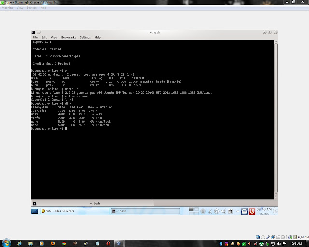
Task: Open device notifier icon in KDE tray
Action: [x=230, y=211]
